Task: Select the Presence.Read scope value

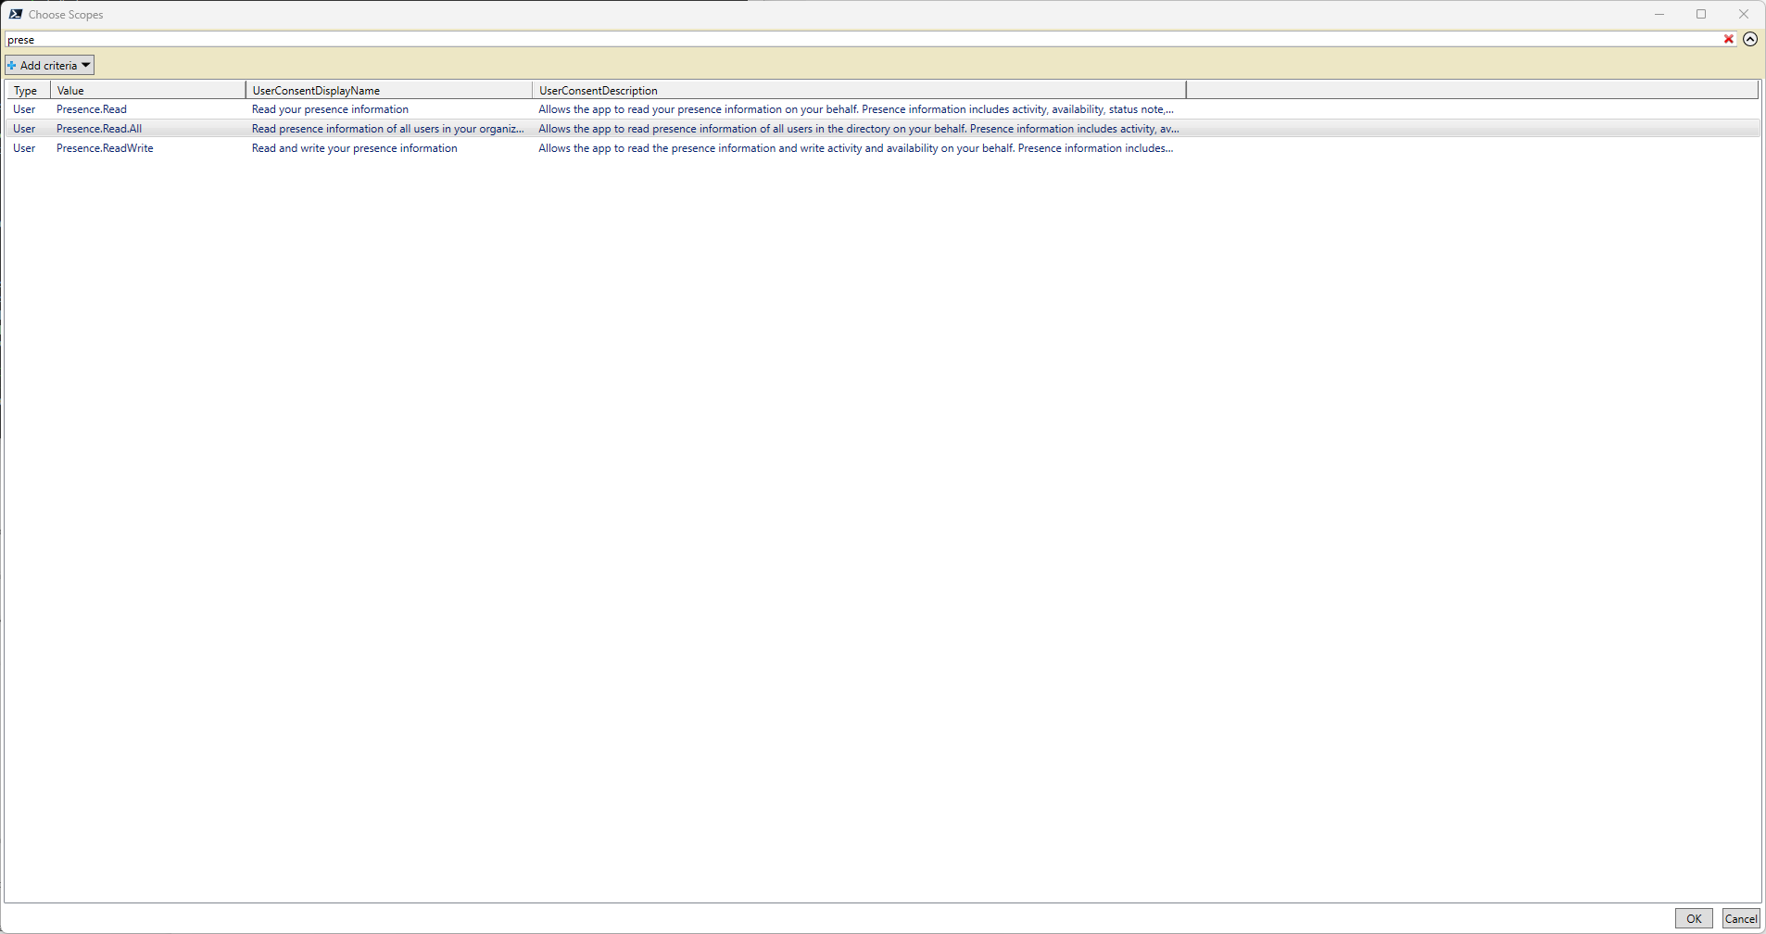Action: click(92, 109)
